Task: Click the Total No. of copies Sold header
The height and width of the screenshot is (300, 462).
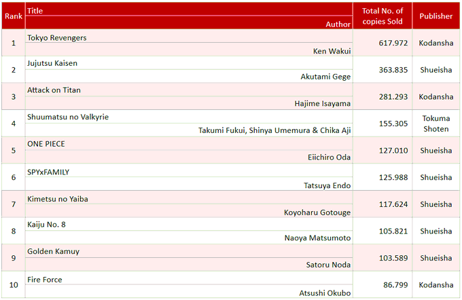Action: (x=383, y=16)
